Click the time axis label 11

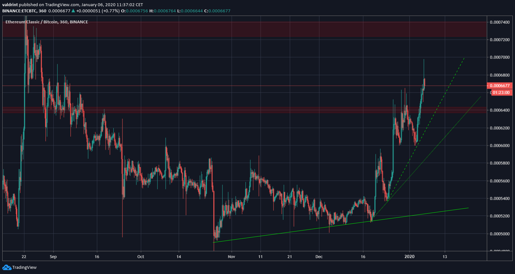pyautogui.click(x=260, y=256)
